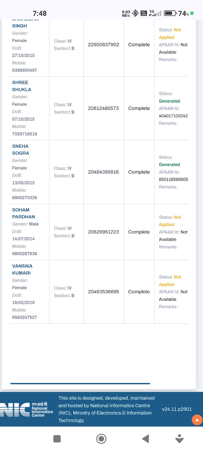
Task: Tap the Not Applied status for Soham Pardhan
Action: [x=170, y=221]
